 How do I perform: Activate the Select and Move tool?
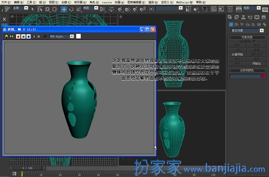[64, 9]
